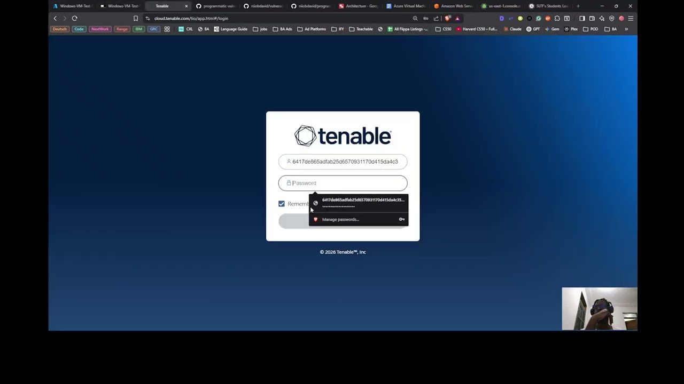Open the Brave Wallet icon

592,18
